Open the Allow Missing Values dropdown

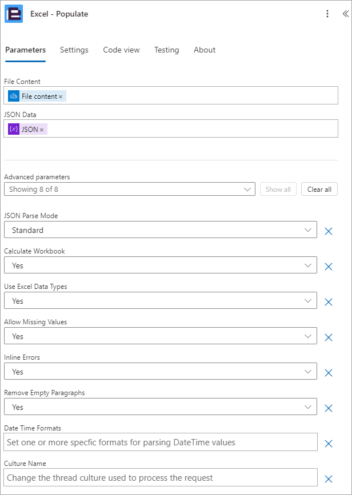click(161, 336)
